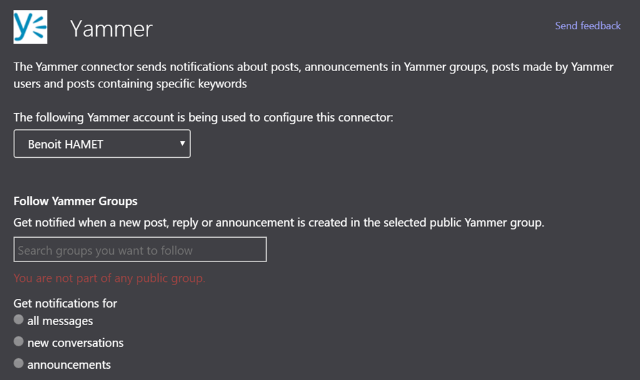Click the account selector's down arrow
Screen dimensions: 640x380
pos(182,144)
